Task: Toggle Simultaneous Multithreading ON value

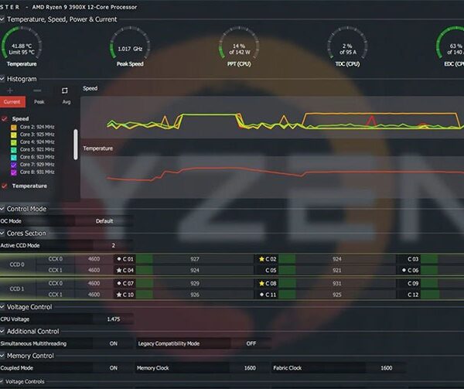Action: click(x=113, y=343)
